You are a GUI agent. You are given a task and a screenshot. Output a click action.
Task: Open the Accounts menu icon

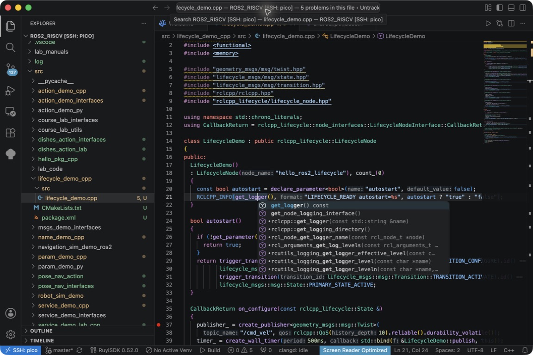click(x=11, y=313)
